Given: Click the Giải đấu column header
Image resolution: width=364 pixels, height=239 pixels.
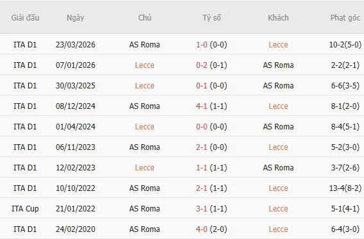Looking at the screenshot, I should pyautogui.click(x=25, y=18).
